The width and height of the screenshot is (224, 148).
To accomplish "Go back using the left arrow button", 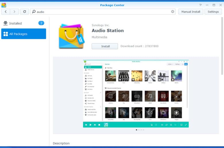I will 6,12.
